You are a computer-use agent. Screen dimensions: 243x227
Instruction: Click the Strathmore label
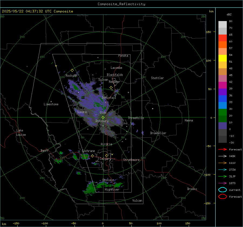pyautogui.click(x=131, y=160)
